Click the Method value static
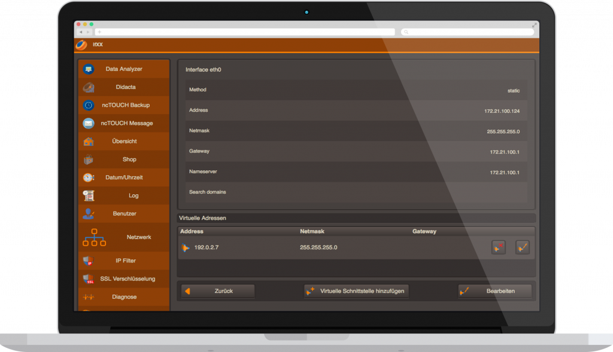The width and height of the screenshot is (613, 352). (513, 90)
